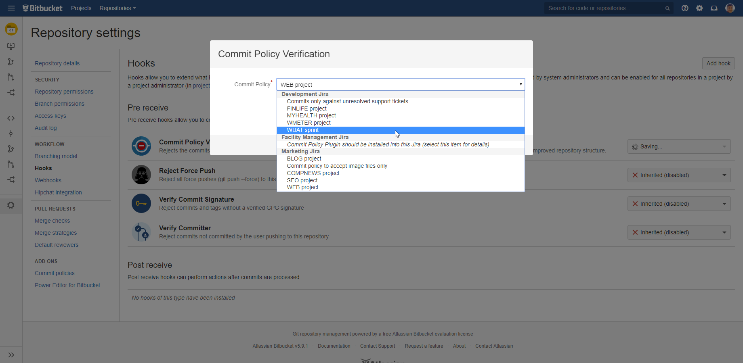743x363 pixels.
Task: Open the Merge strategies page
Action: coord(56,233)
